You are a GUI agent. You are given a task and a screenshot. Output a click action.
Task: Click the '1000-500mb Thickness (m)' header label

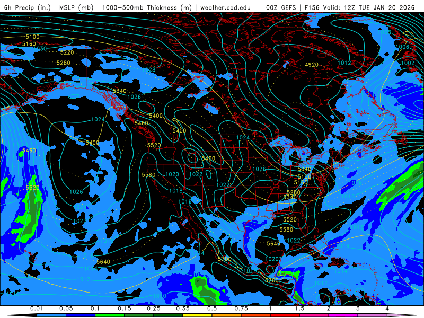click(147, 7)
